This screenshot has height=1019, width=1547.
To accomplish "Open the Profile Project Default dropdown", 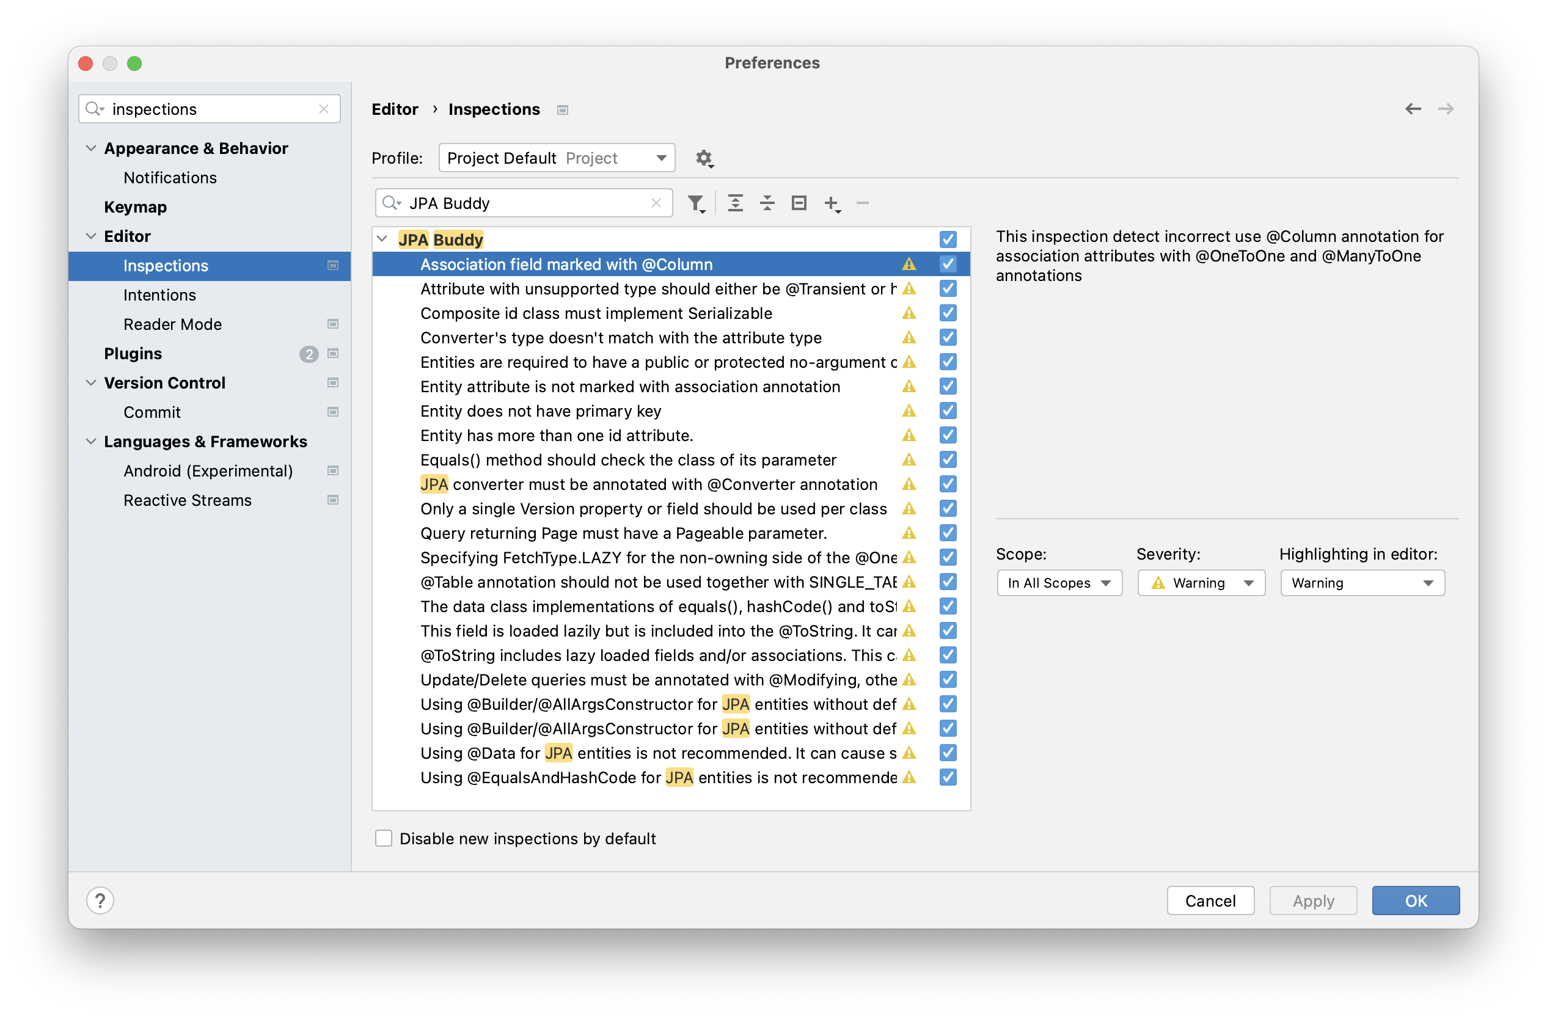I will pyautogui.click(x=557, y=158).
